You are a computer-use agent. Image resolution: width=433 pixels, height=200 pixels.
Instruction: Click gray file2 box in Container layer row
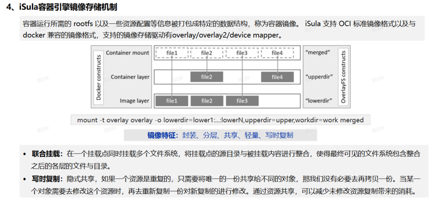[207, 77]
